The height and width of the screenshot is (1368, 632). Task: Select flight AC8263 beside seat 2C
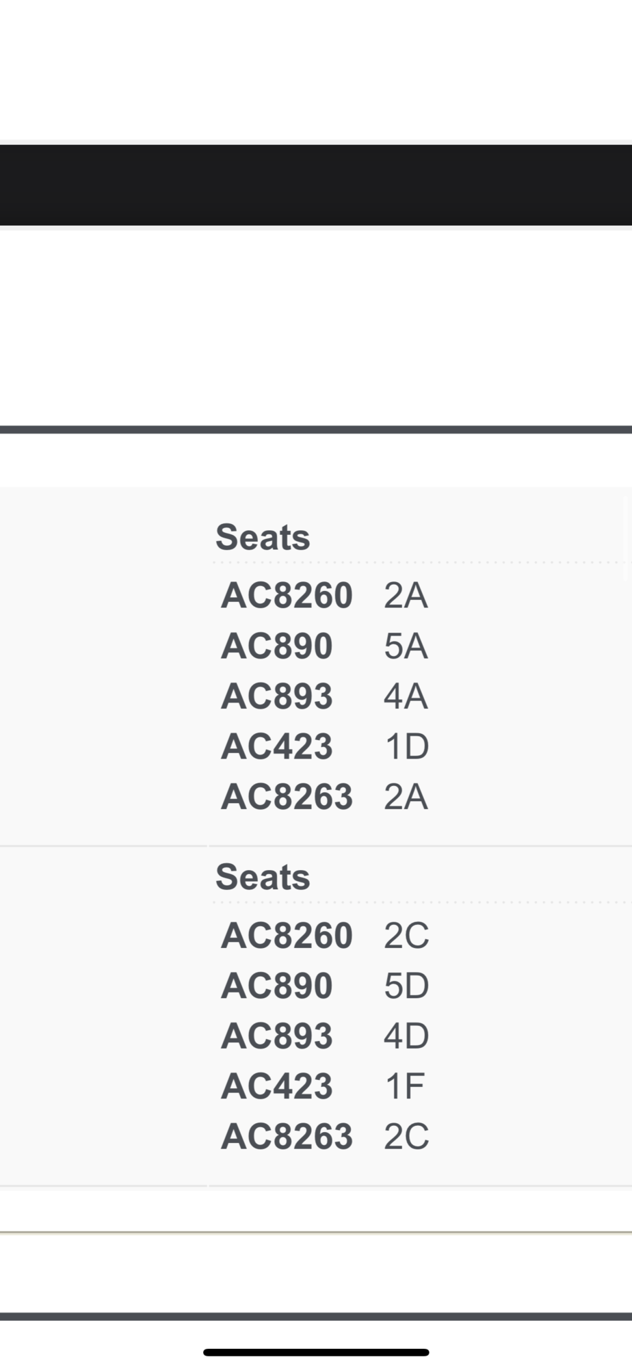point(287,1136)
